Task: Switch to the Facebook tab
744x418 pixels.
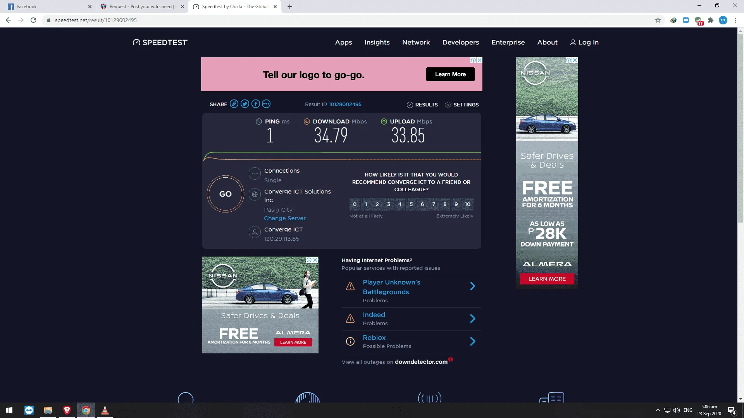Action: coord(48,7)
